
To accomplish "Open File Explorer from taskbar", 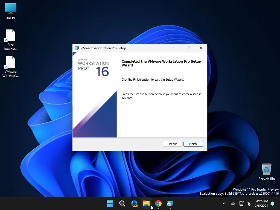I will (146, 203).
